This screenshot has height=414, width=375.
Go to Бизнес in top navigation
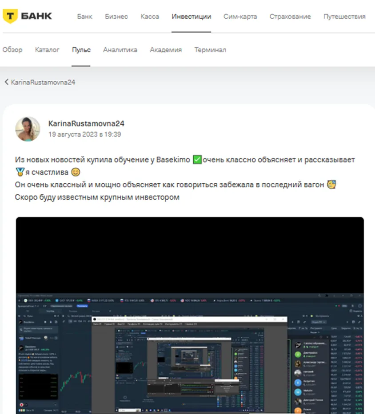pyautogui.click(x=116, y=16)
